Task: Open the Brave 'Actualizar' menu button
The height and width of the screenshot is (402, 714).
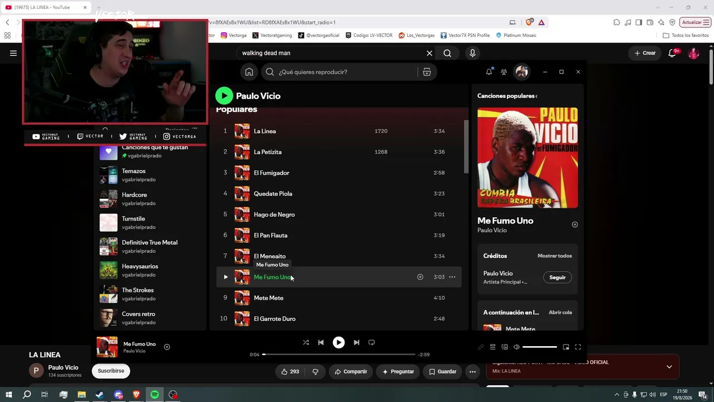Action: (x=695, y=22)
